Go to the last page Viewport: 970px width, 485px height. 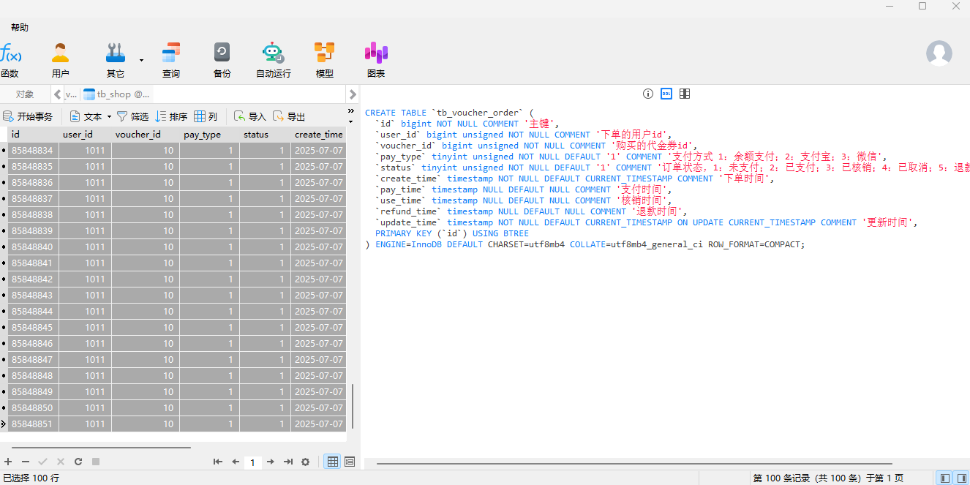[288, 462]
